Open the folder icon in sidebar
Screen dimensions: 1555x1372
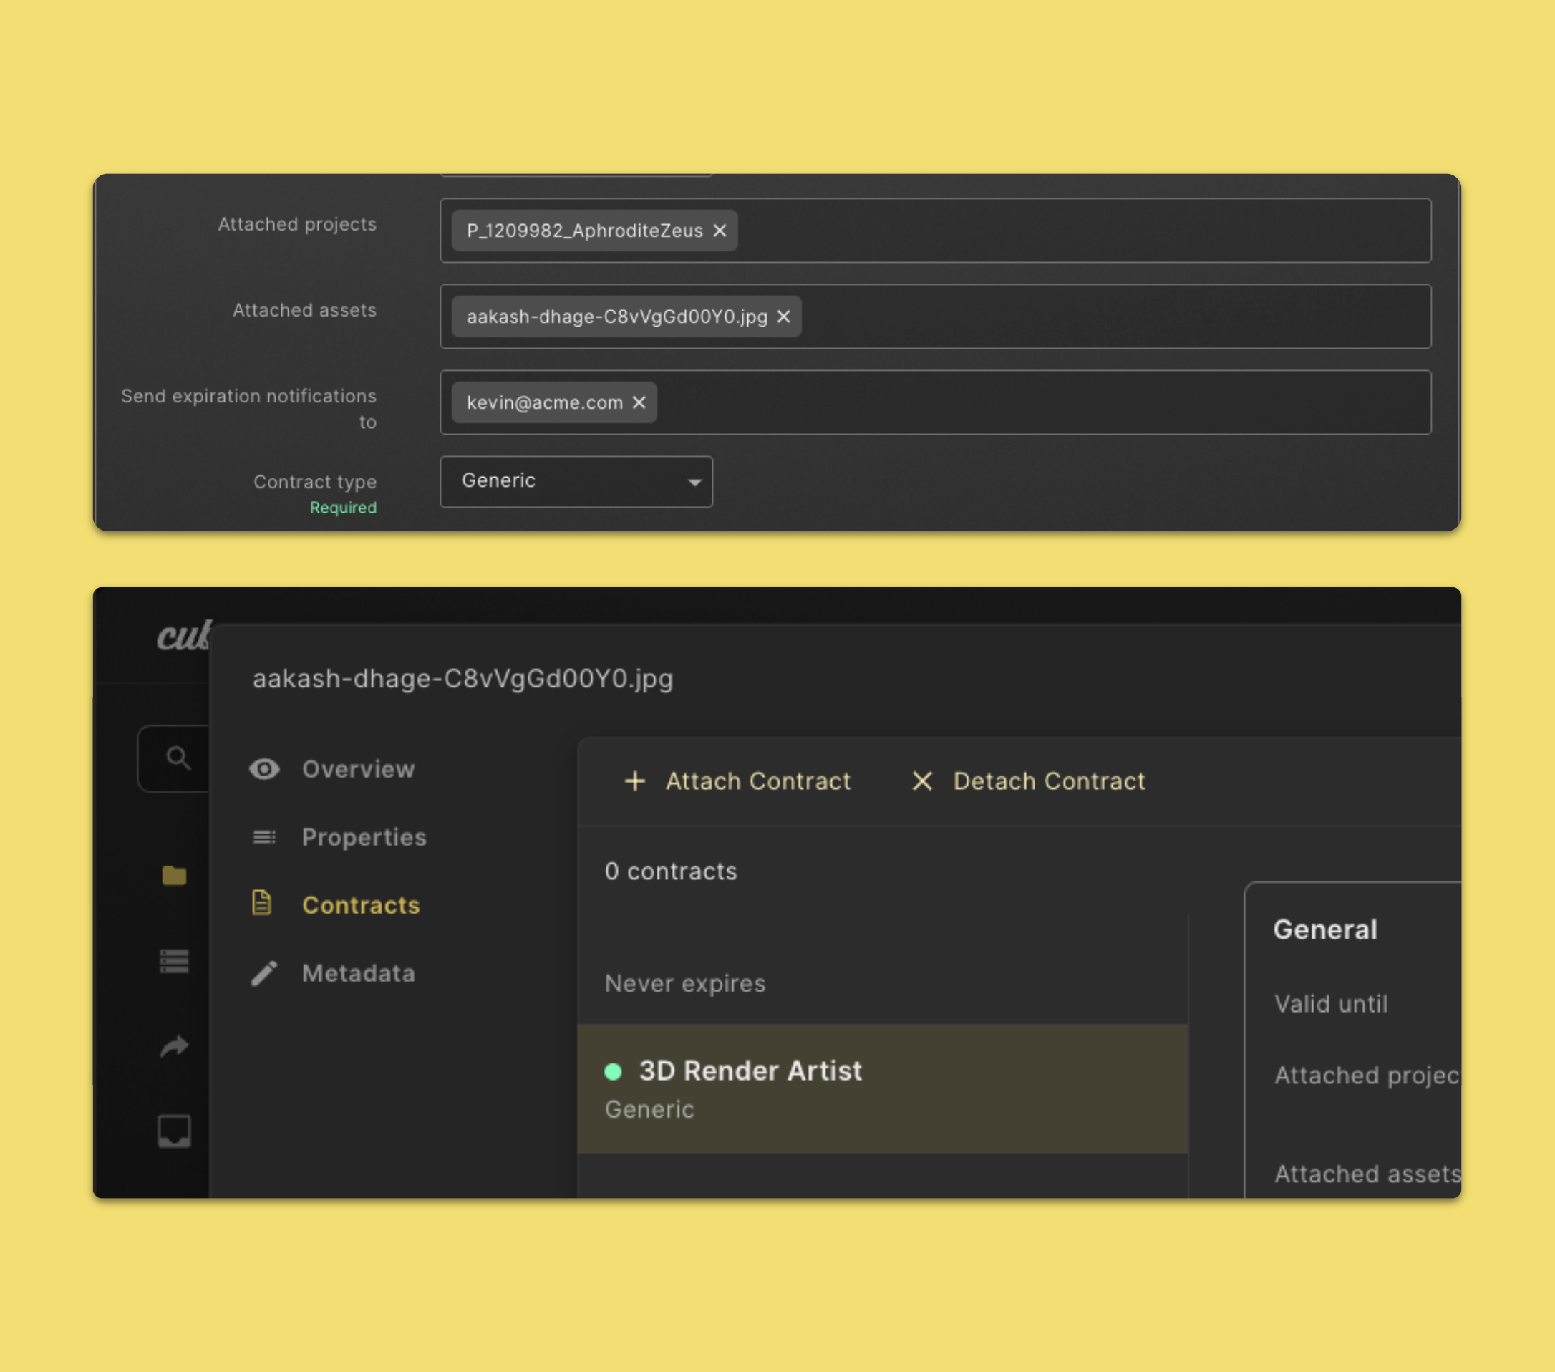[x=174, y=876]
